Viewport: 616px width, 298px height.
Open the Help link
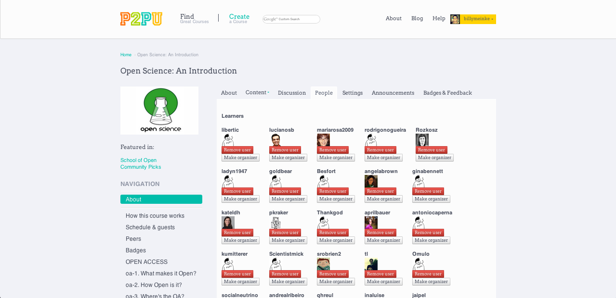(439, 18)
